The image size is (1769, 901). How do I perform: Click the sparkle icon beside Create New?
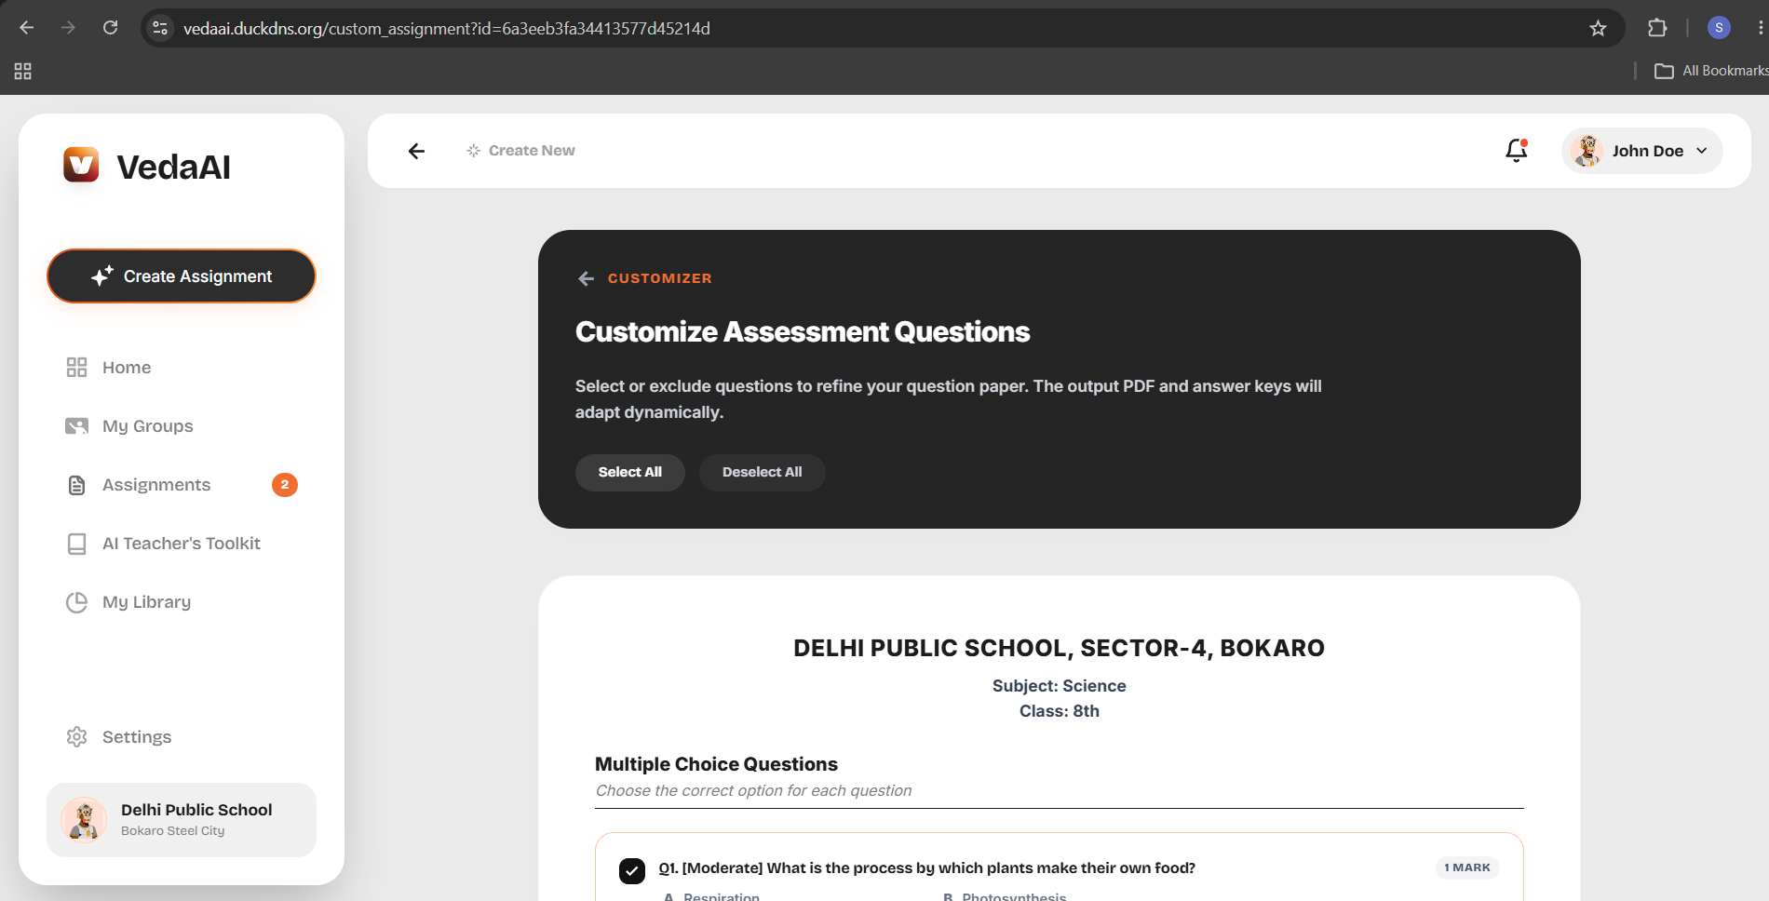[x=474, y=151]
